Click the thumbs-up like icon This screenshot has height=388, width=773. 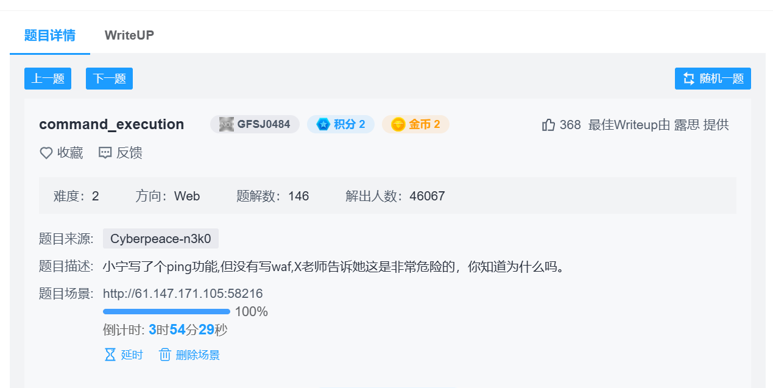pyautogui.click(x=548, y=125)
